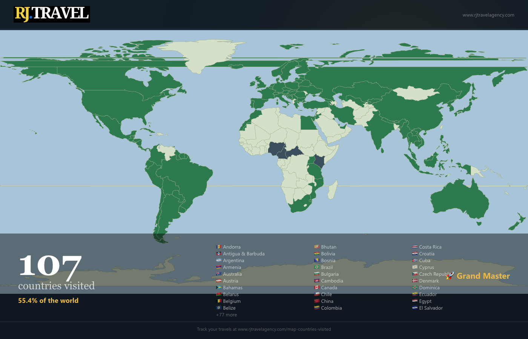The width and height of the screenshot is (528, 339).
Task: Choose the Denmark flag icon
Action: point(415,281)
